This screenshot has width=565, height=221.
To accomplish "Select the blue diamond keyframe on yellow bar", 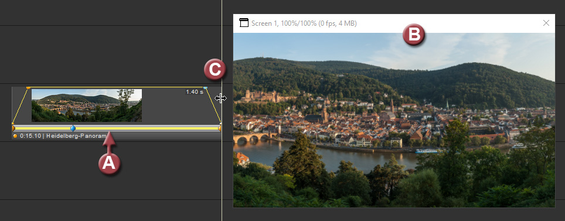I will [73, 128].
